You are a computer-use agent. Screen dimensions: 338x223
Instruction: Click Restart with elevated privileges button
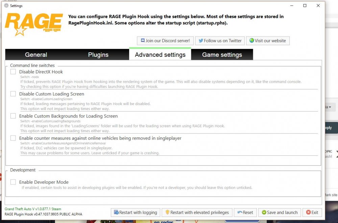[197, 213]
